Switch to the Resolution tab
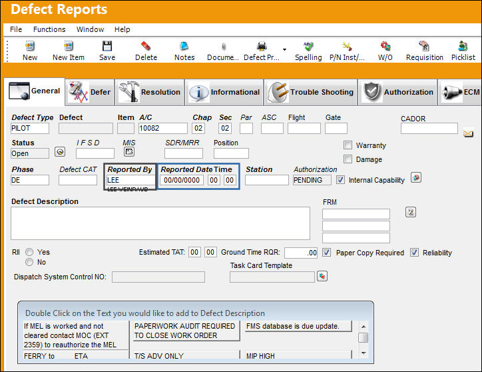The height and width of the screenshot is (372, 482). [x=150, y=92]
